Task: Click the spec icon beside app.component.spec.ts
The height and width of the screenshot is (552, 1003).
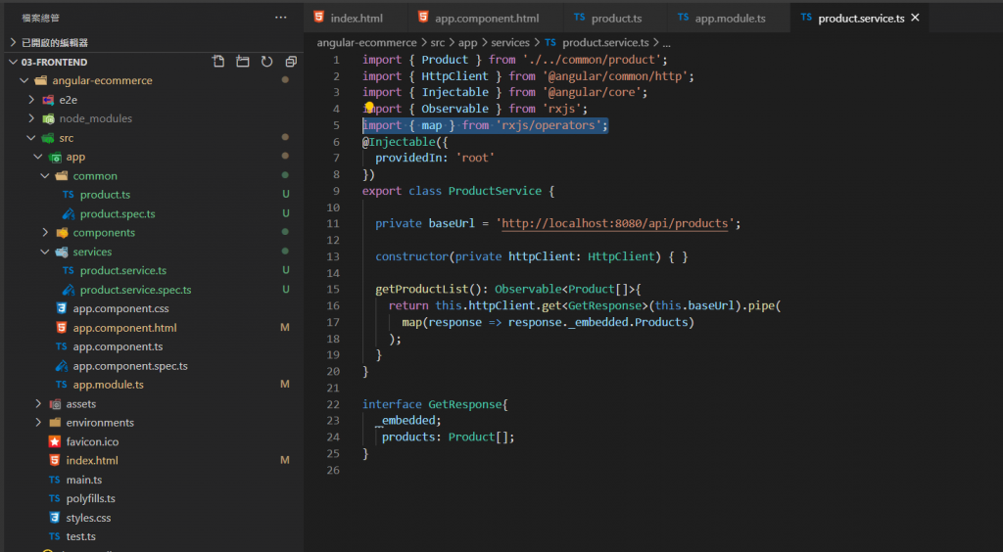Action: coord(62,365)
